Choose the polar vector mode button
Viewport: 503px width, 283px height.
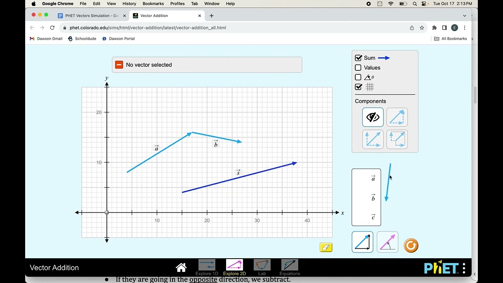pyautogui.click(x=387, y=242)
